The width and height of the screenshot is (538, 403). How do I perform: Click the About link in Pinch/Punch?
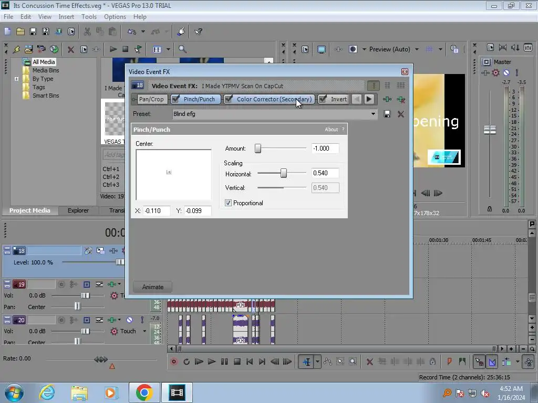click(x=331, y=130)
